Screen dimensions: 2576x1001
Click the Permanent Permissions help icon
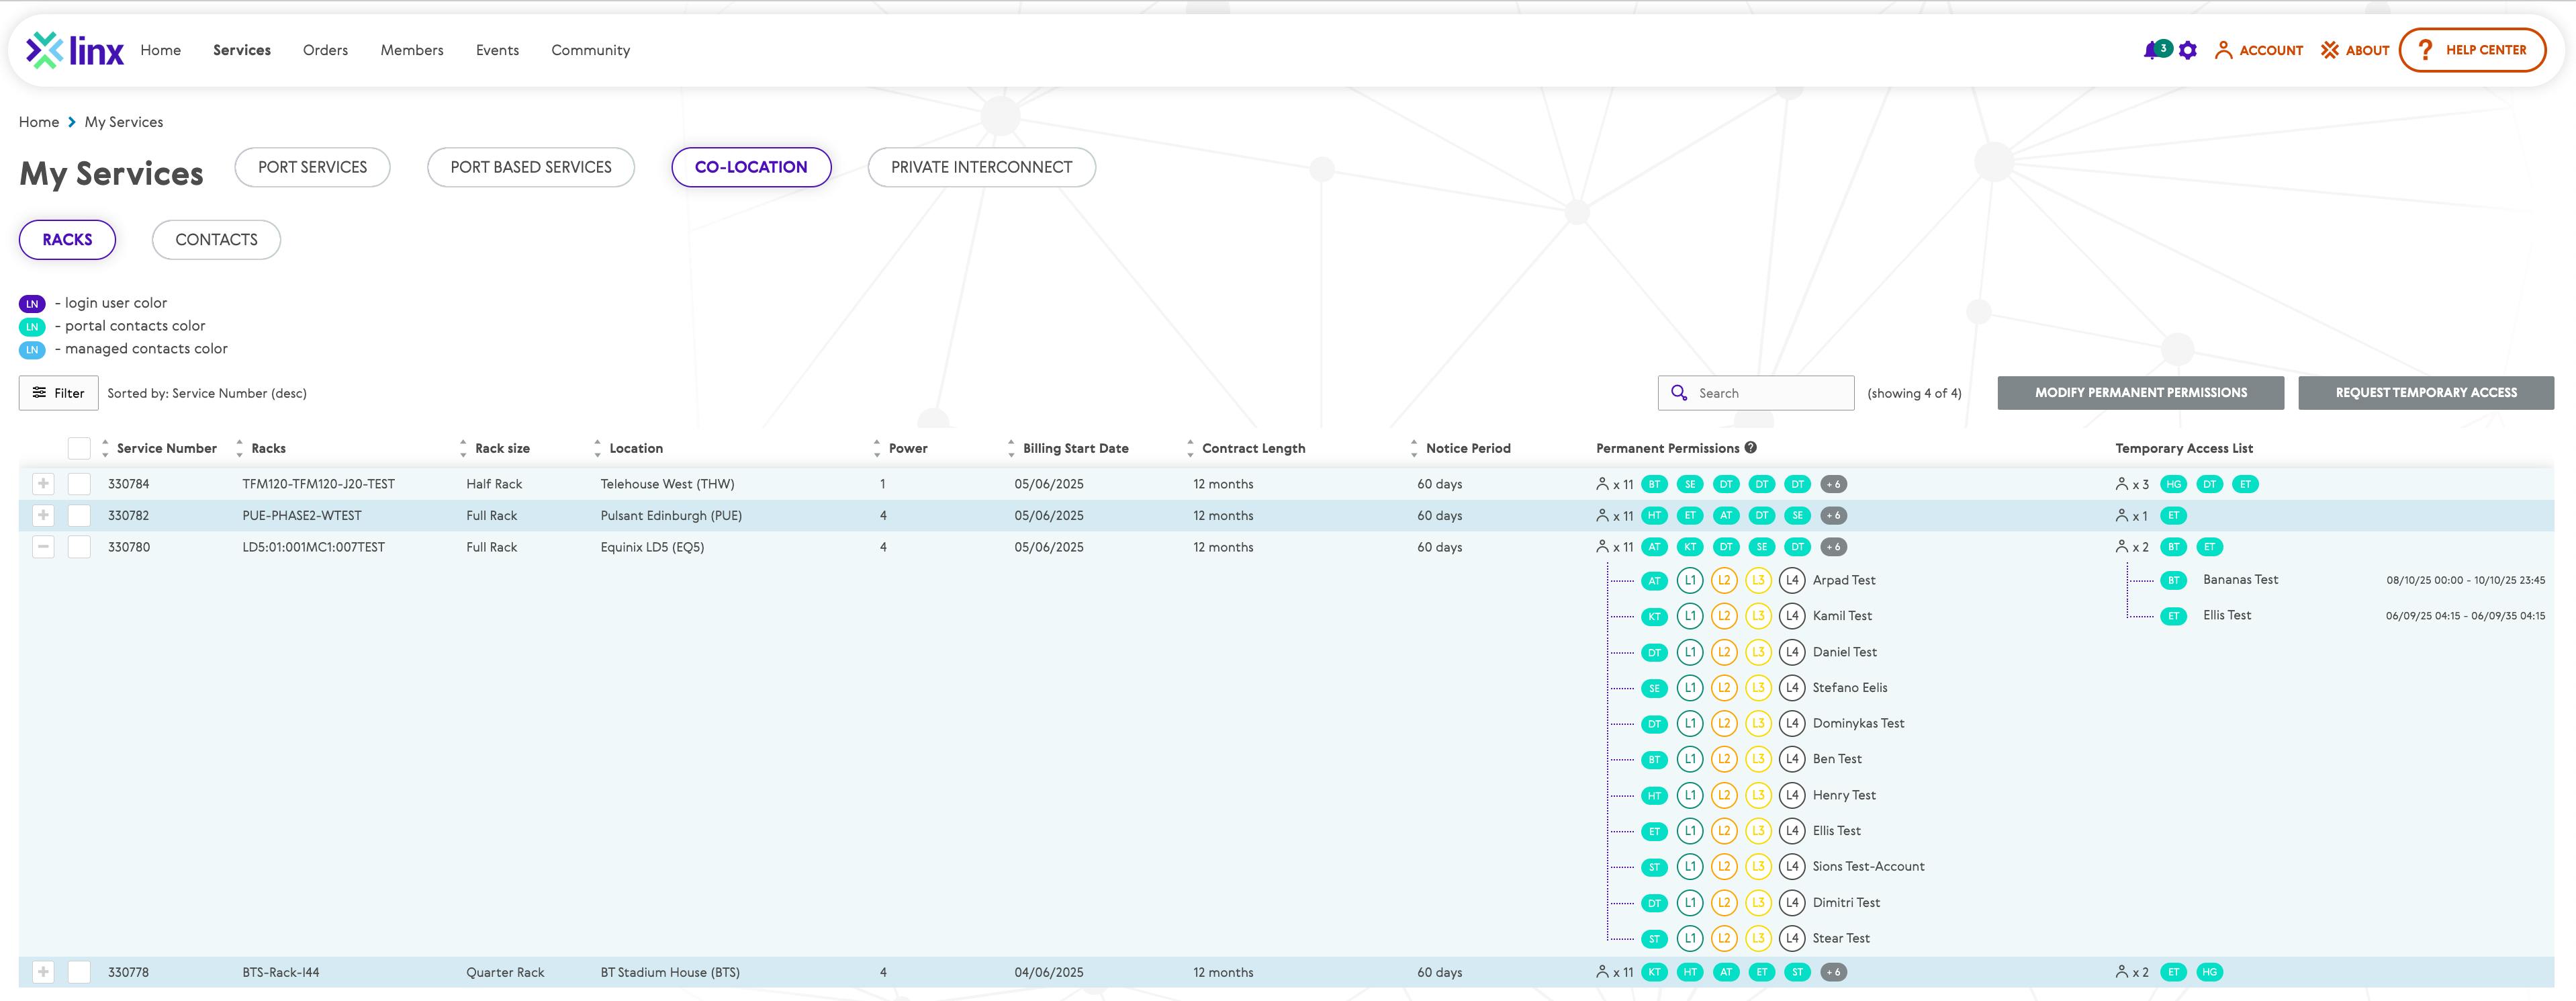click(x=1750, y=448)
